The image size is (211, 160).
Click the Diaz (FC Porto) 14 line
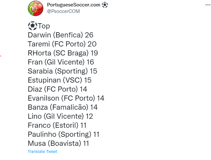58,89
